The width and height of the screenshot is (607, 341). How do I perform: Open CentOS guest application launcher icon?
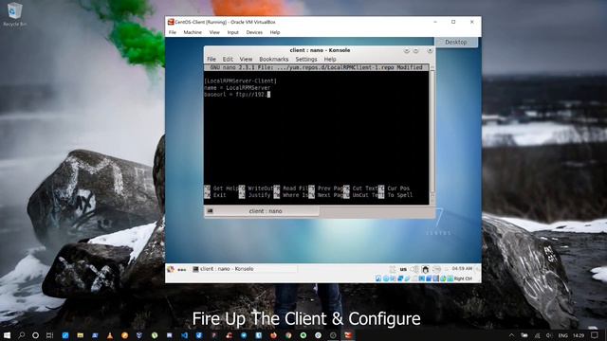(x=171, y=269)
